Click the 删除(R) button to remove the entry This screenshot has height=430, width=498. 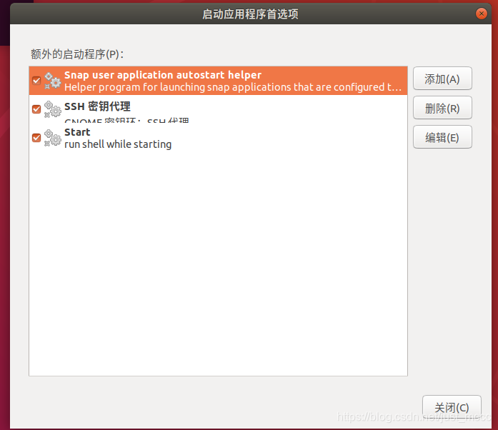[442, 108]
